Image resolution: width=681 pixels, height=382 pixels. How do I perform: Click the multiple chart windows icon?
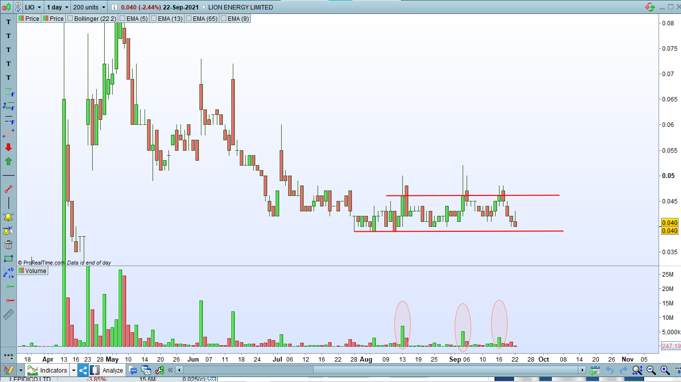click(x=146, y=370)
